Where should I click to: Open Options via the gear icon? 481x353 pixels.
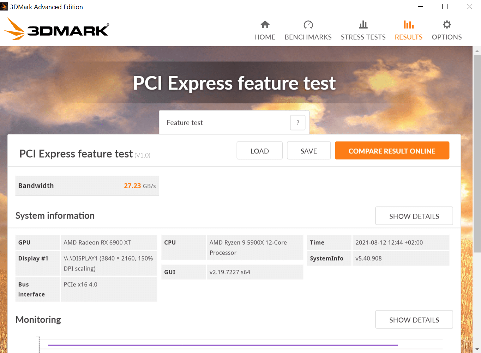click(x=447, y=25)
